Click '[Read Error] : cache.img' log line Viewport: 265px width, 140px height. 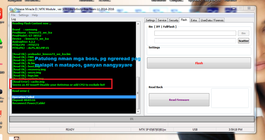coord(28,82)
